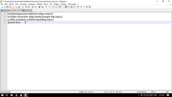
Task: Close the main.scss tab
Action: coord(21,11)
